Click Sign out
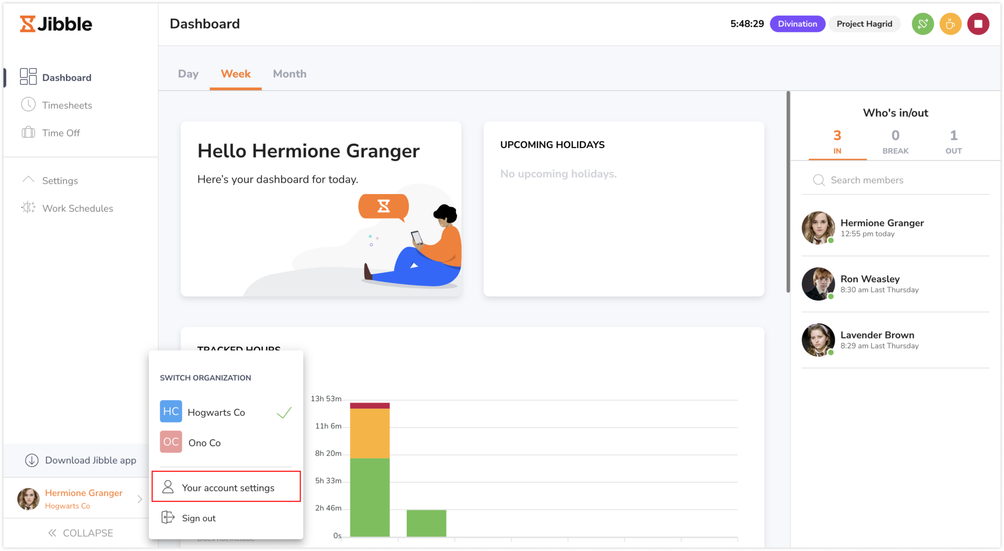The image size is (1004, 551). coord(199,518)
